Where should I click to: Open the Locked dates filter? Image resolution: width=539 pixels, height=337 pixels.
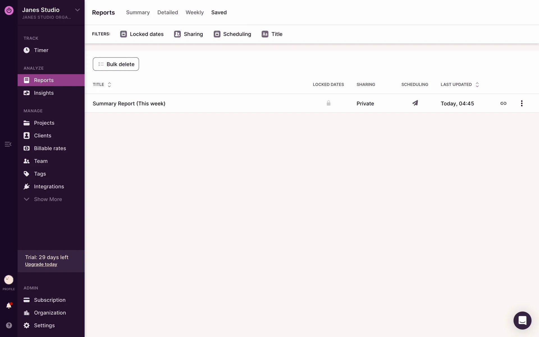click(142, 34)
